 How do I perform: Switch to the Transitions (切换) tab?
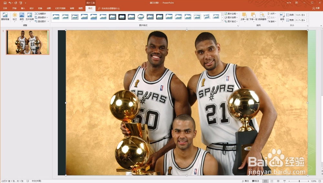pyautogui.click(x=40, y=8)
